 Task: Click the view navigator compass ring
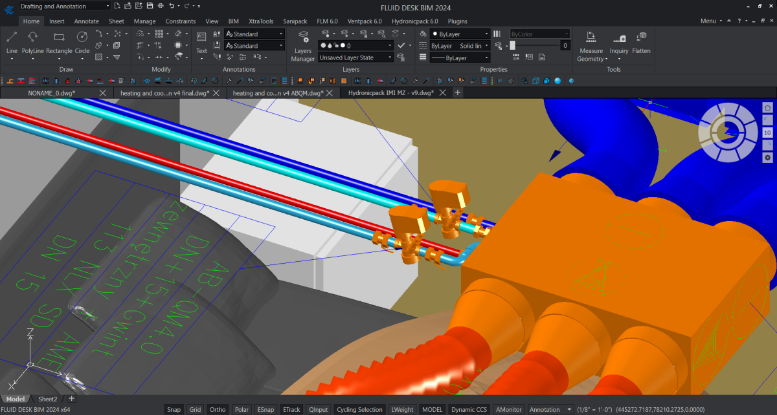pos(727,133)
